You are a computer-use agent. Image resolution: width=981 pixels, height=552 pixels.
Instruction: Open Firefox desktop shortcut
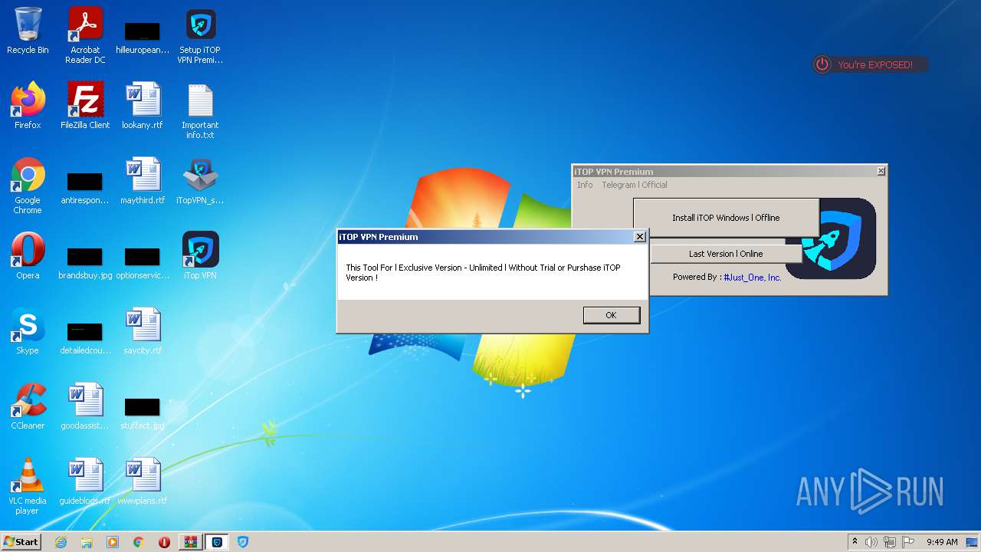[x=28, y=106]
